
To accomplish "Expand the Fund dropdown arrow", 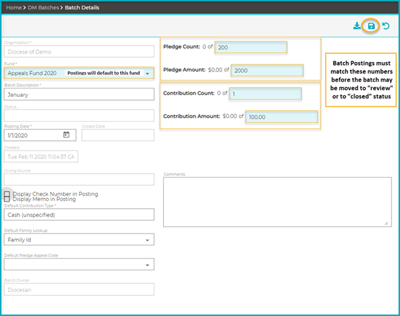I will (148, 73).
